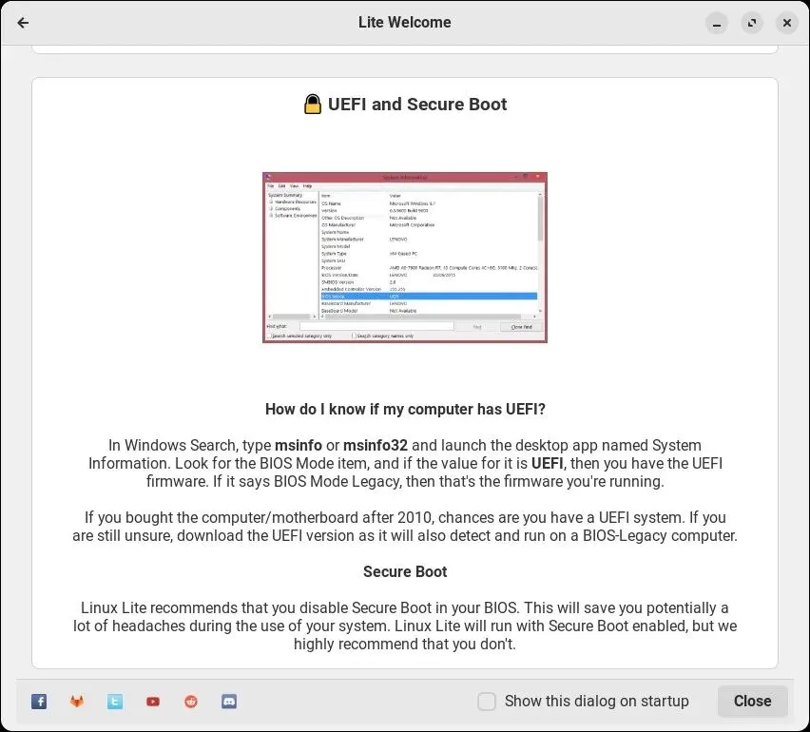Click 'Show this dialog on startup' label

click(597, 701)
